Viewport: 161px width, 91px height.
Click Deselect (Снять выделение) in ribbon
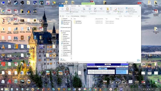[130, 10]
